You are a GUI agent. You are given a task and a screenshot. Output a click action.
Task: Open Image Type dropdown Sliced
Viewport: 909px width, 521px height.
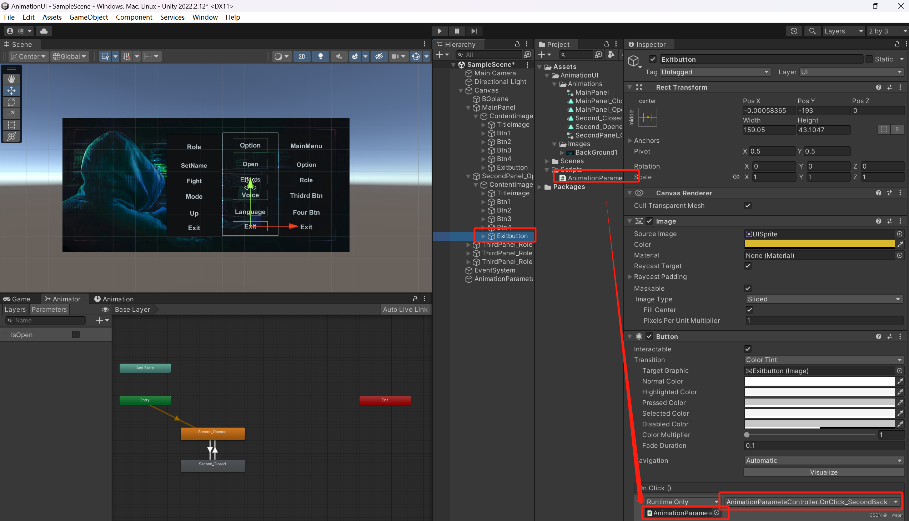pyautogui.click(x=824, y=299)
